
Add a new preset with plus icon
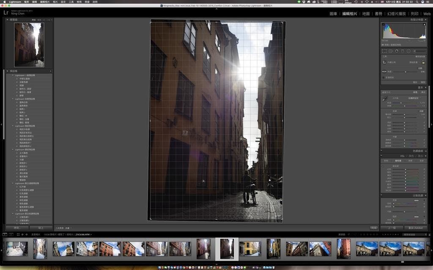coord(51,71)
